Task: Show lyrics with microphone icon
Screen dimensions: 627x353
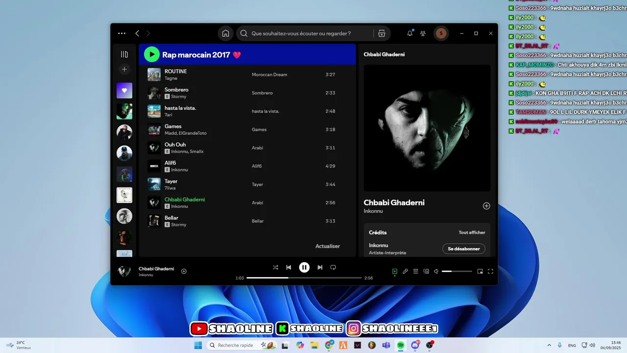Action: coord(405,271)
